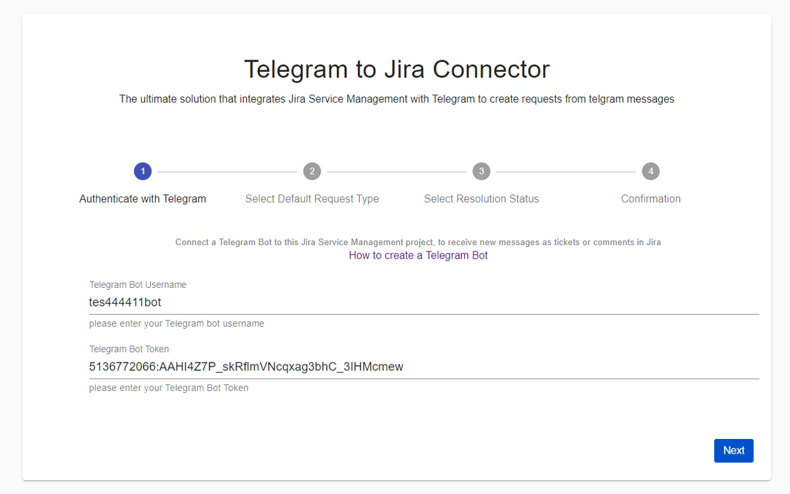Focus the Telegram Bot Username input field
The image size is (790, 494).
coord(424,302)
